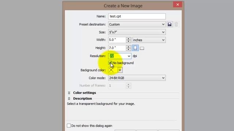Click the Width value field
The width and height of the screenshot is (234, 131).
pos(117,40)
